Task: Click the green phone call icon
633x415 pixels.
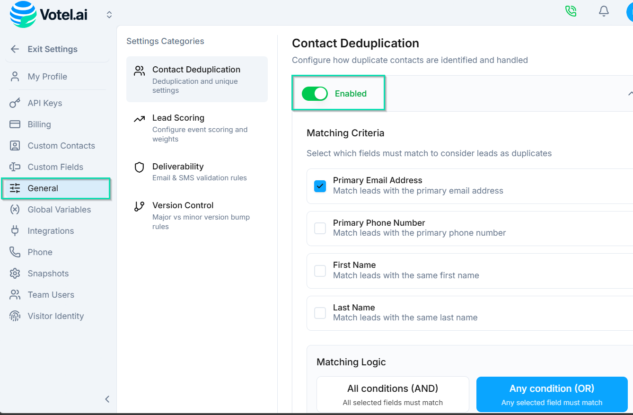Action: click(x=571, y=11)
